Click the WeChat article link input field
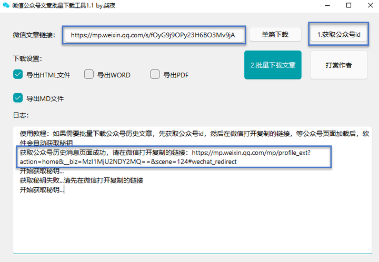The image size is (379, 262). [x=154, y=35]
